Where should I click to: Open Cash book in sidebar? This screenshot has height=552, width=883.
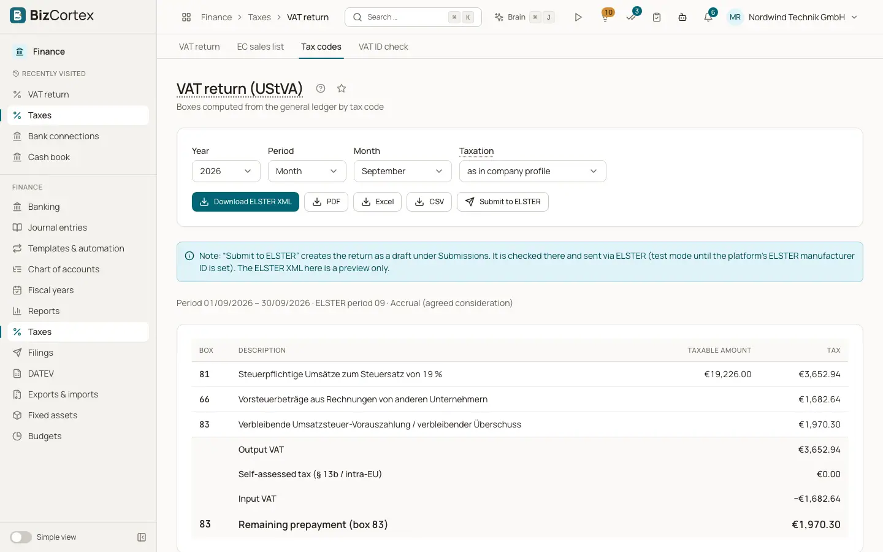coord(78,157)
